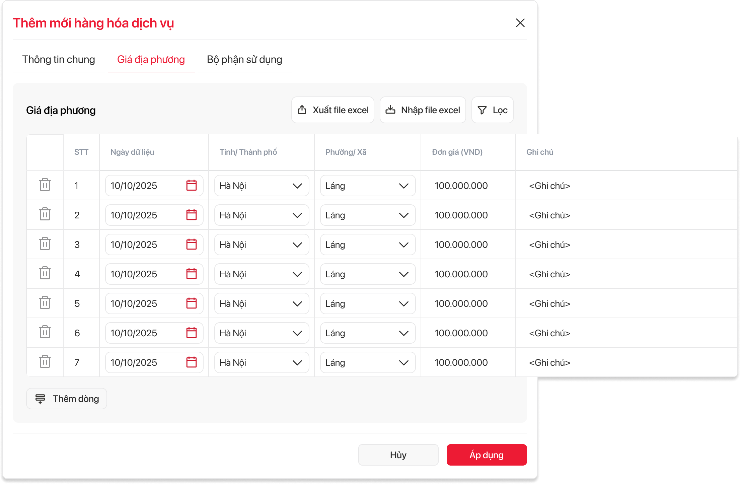Expand Hà Nội dropdown in row 1
The width and height of the screenshot is (740, 484).
click(x=262, y=186)
